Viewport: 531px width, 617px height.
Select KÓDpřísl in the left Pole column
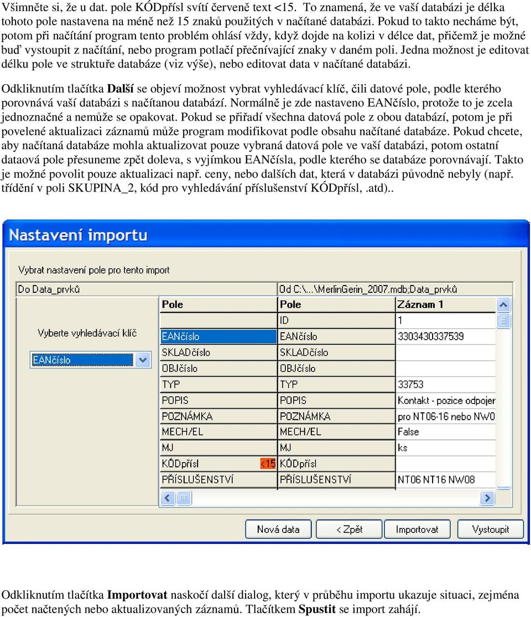point(218,464)
